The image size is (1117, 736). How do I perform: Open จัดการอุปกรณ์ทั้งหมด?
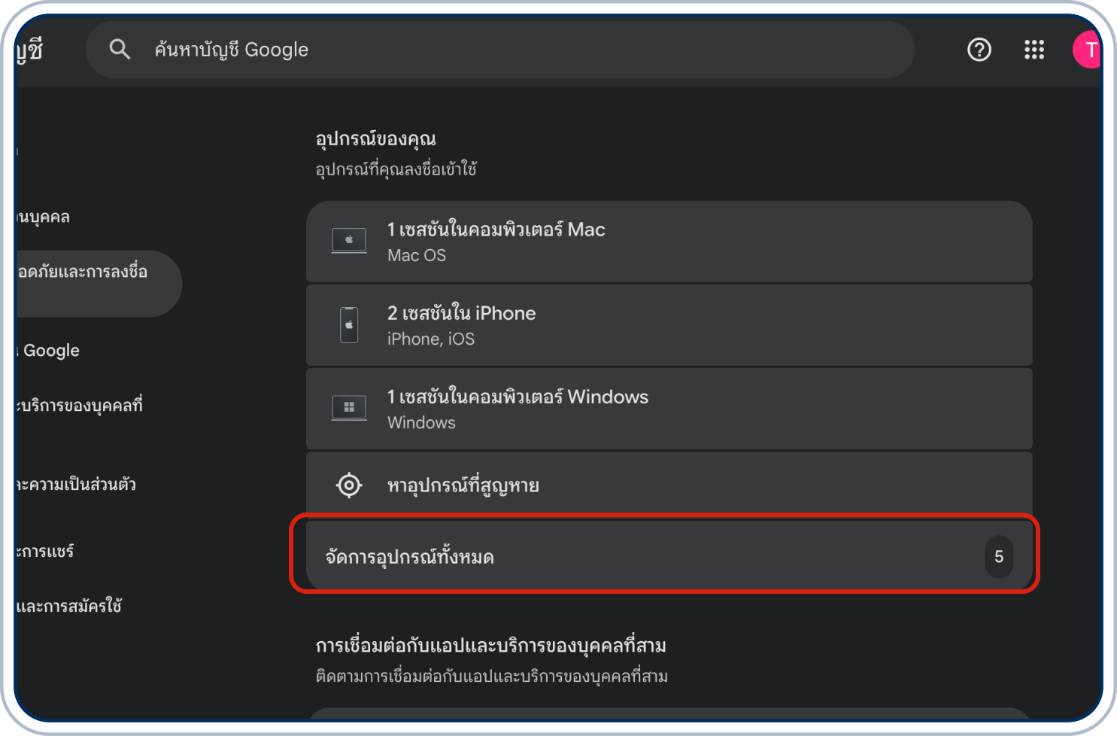669,557
